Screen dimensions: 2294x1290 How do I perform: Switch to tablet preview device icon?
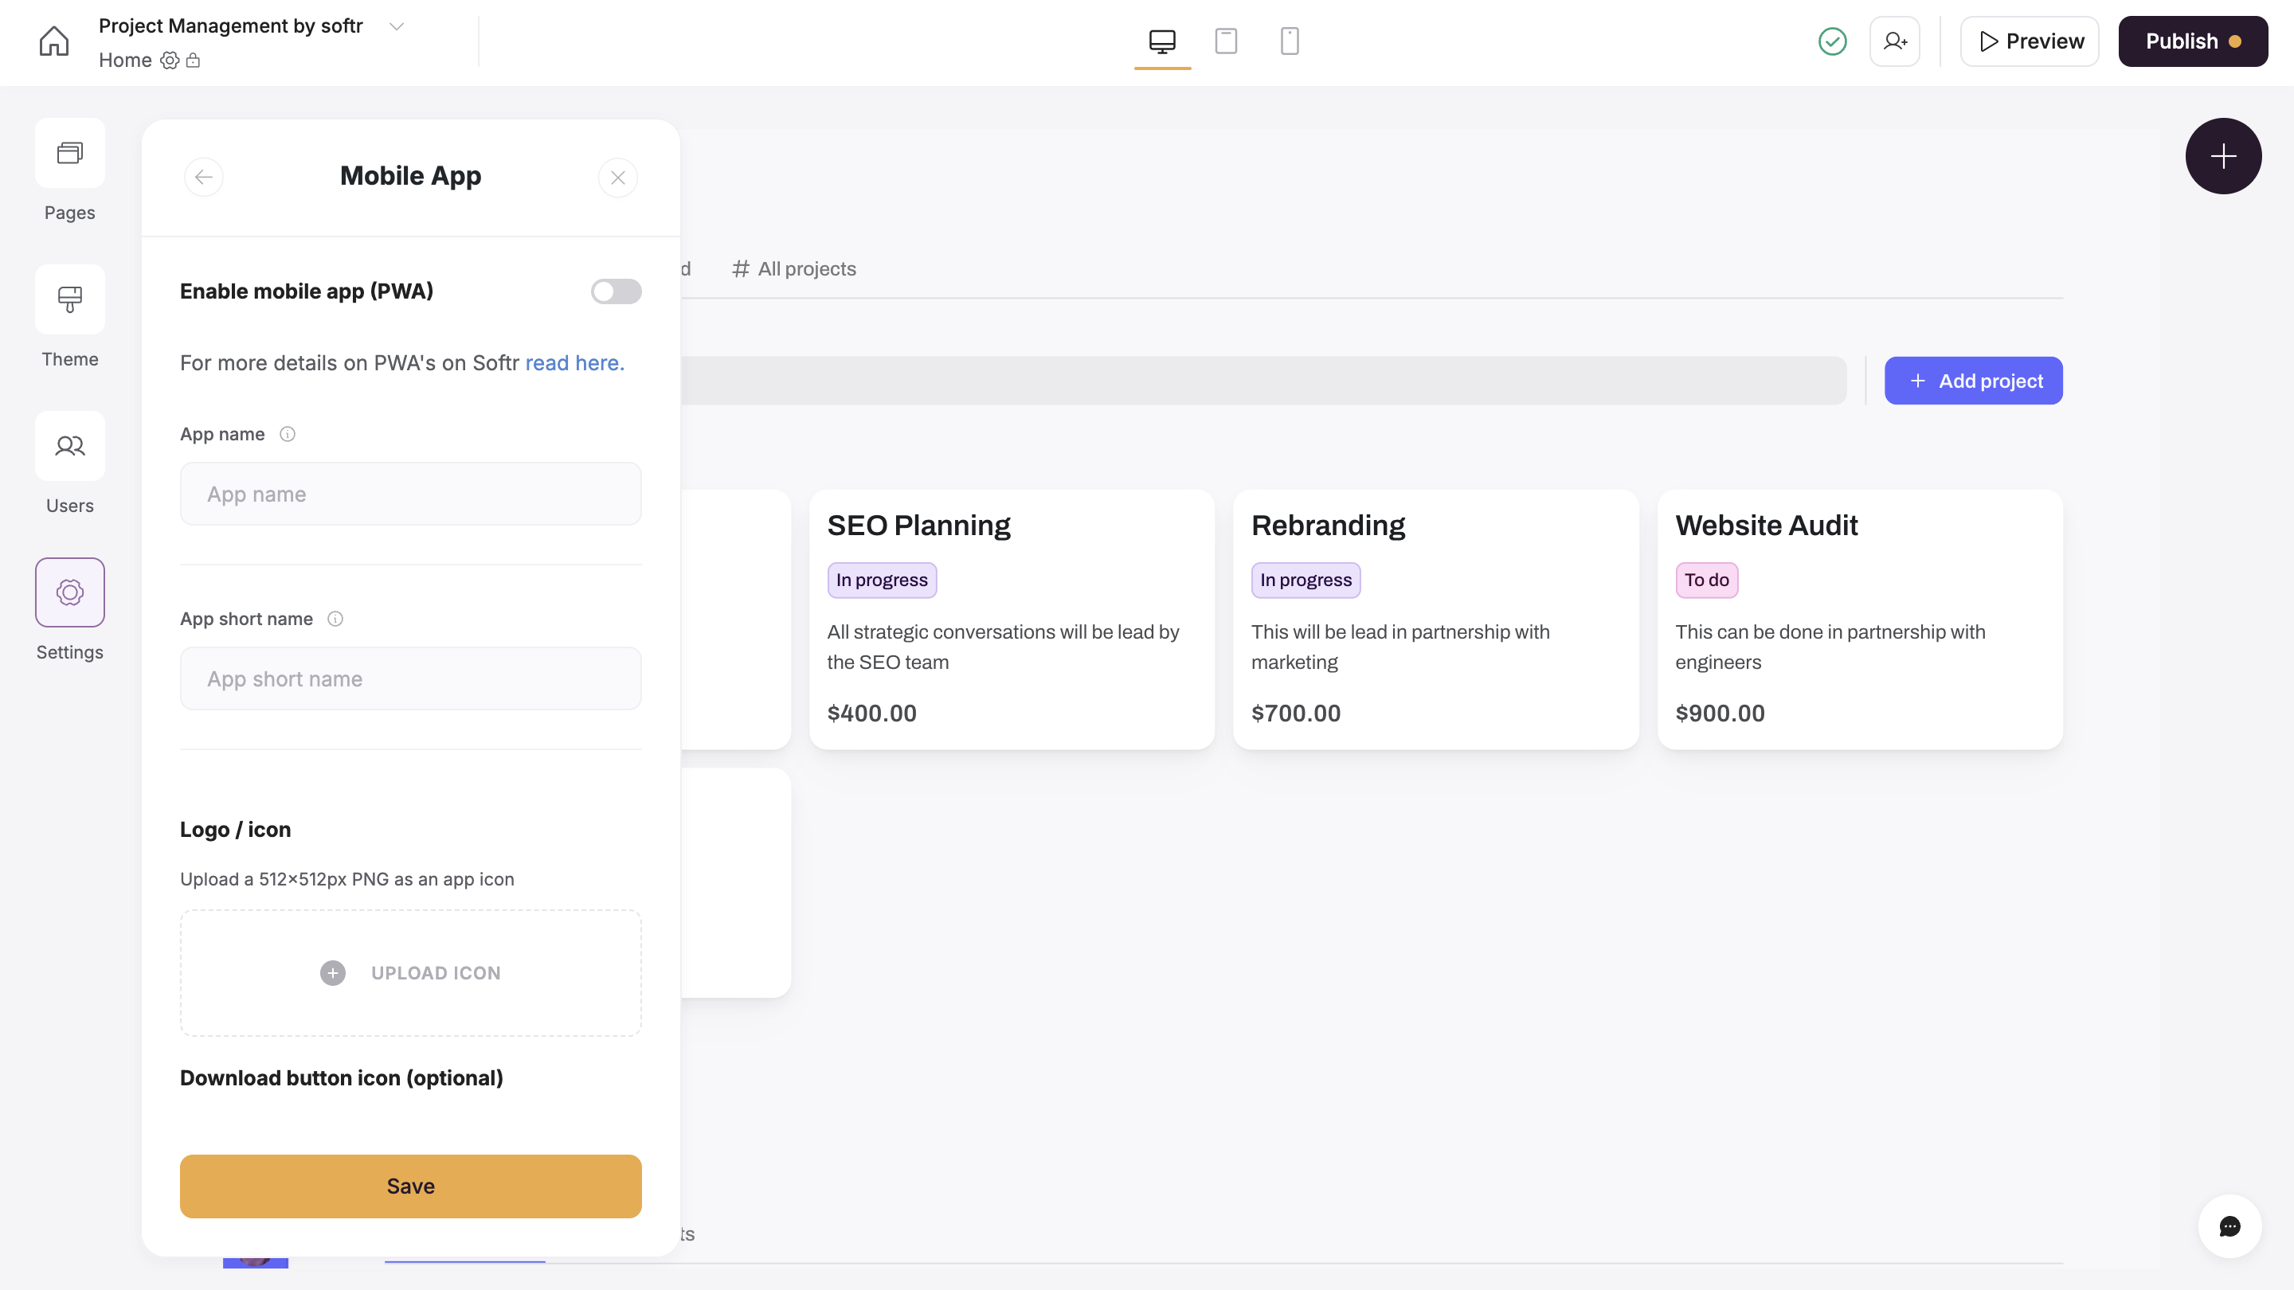coord(1225,41)
